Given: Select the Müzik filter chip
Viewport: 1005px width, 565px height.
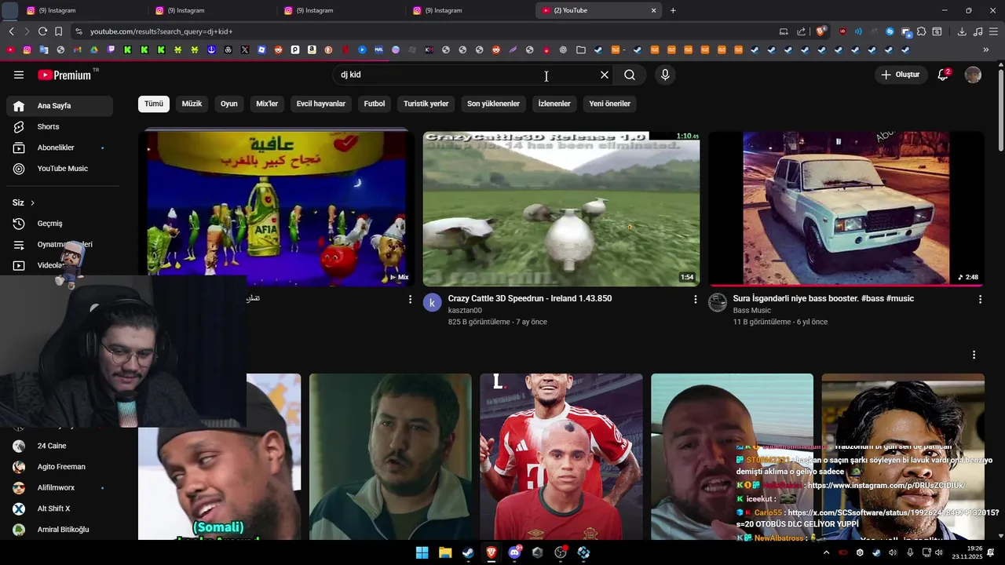Looking at the screenshot, I should (x=192, y=104).
